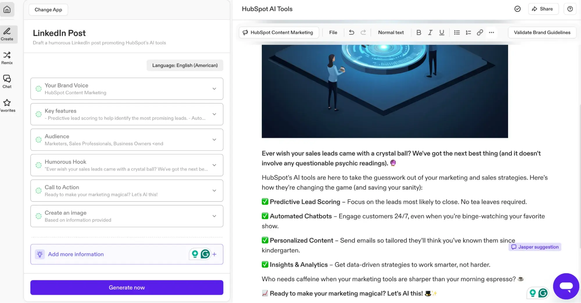This screenshot has width=581, height=303.
Task: Click the 'Ever wish your sales leads' paragraph in document
Action: click(401, 158)
